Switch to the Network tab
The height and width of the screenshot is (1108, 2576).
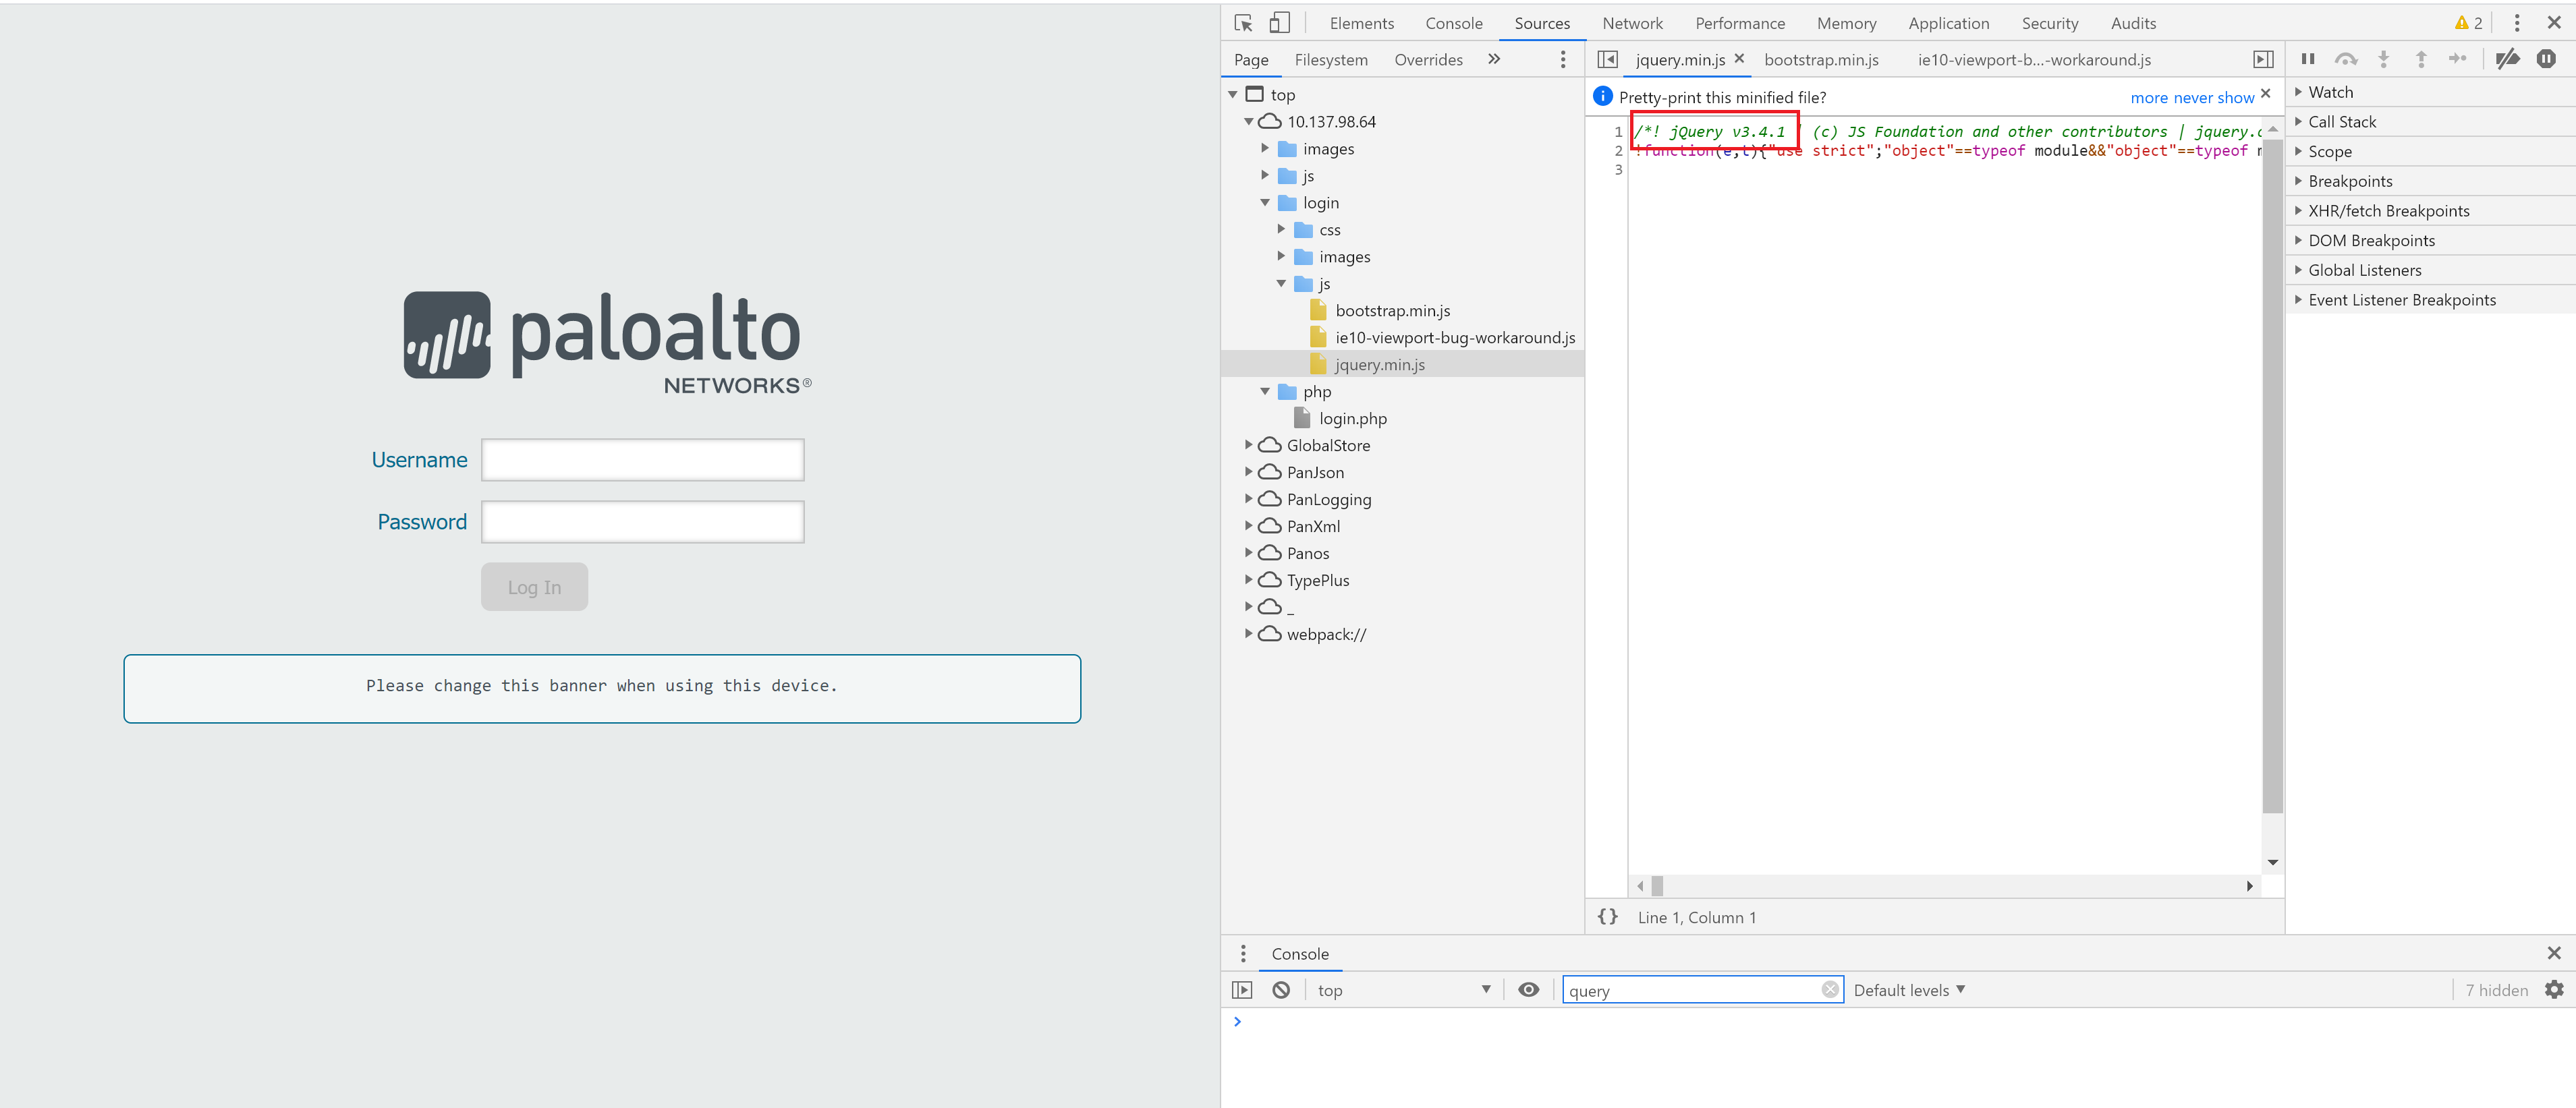[1632, 23]
